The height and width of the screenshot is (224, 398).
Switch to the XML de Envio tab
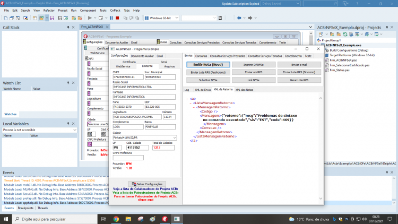(x=203, y=90)
